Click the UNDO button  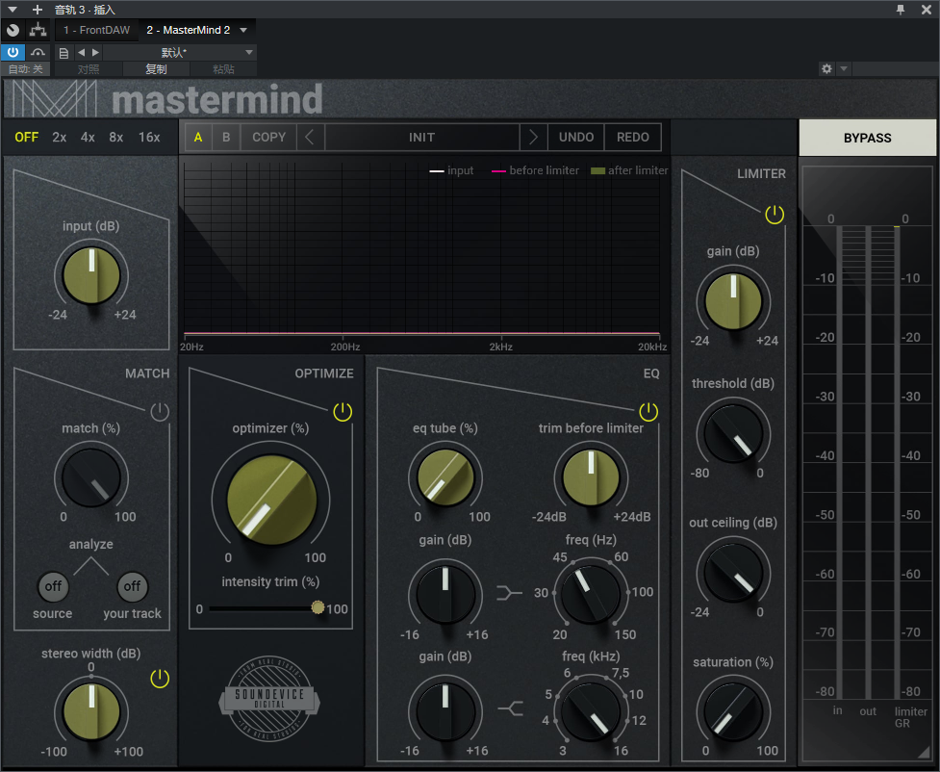(x=576, y=138)
